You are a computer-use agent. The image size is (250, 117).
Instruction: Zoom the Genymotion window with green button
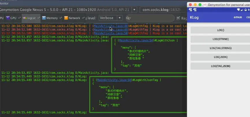tap(200, 5)
